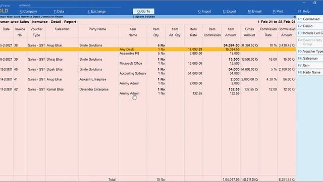Open the K: Company menu
Image resolution: width=323 pixels, height=182 pixels.
[x=28, y=11]
